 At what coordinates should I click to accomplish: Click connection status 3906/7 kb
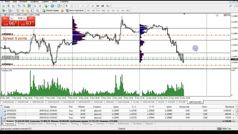coord(224,129)
